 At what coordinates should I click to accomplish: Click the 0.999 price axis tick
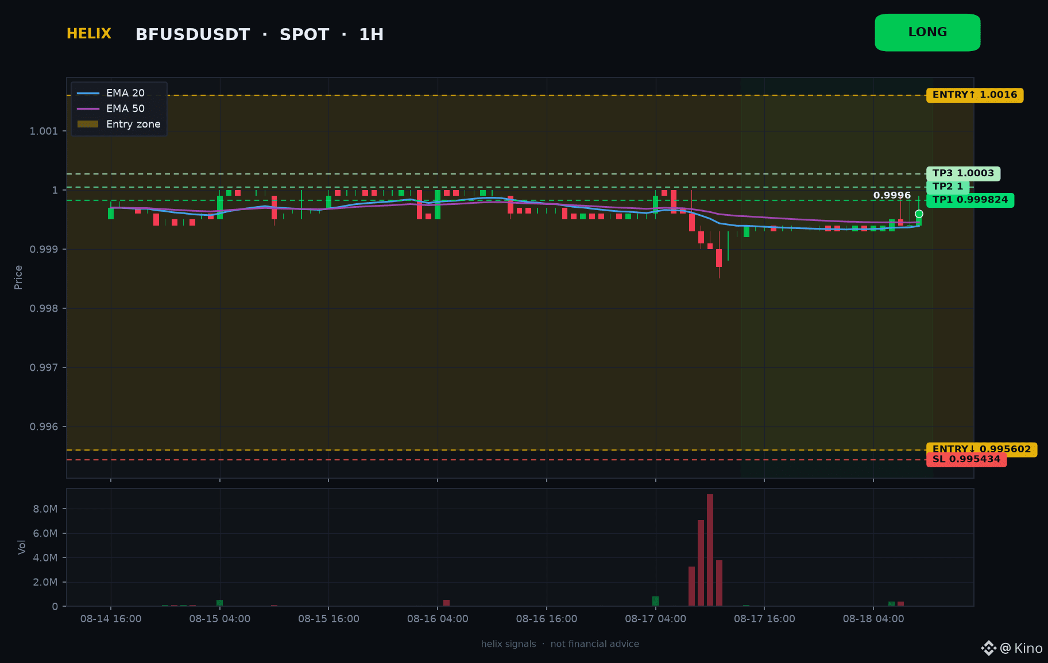coord(44,250)
